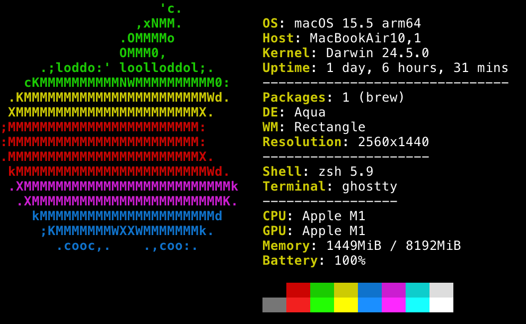Image resolution: width=526 pixels, height=324 pixels.
Task: Select the yellow "Kernel" label
Action: (286, 52)
